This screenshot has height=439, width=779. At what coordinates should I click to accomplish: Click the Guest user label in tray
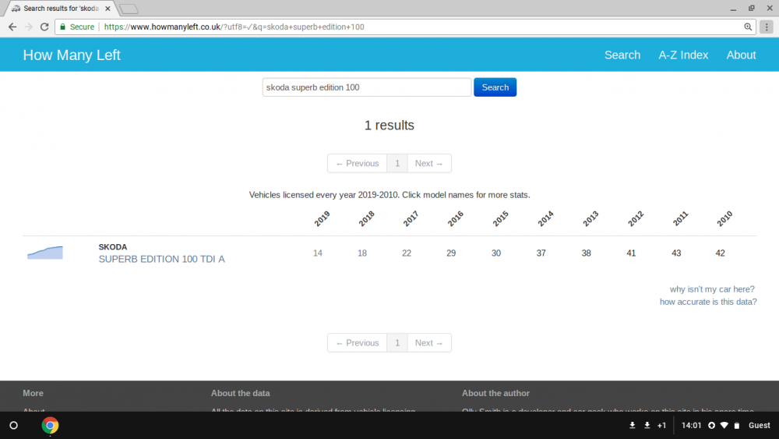[759, 426]
